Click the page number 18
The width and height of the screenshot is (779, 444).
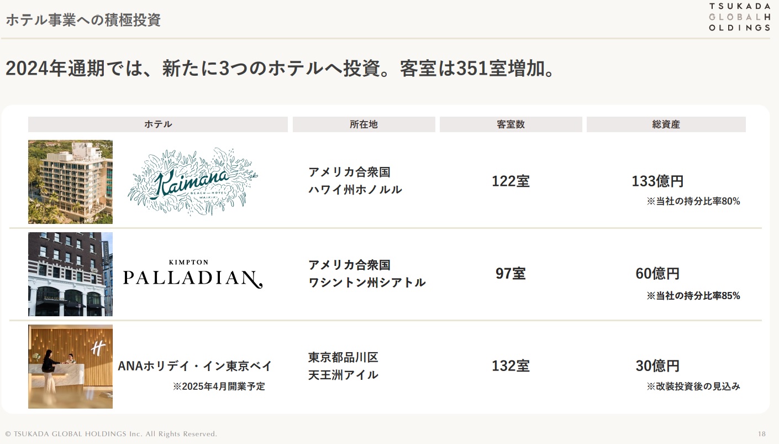(762, 434)
